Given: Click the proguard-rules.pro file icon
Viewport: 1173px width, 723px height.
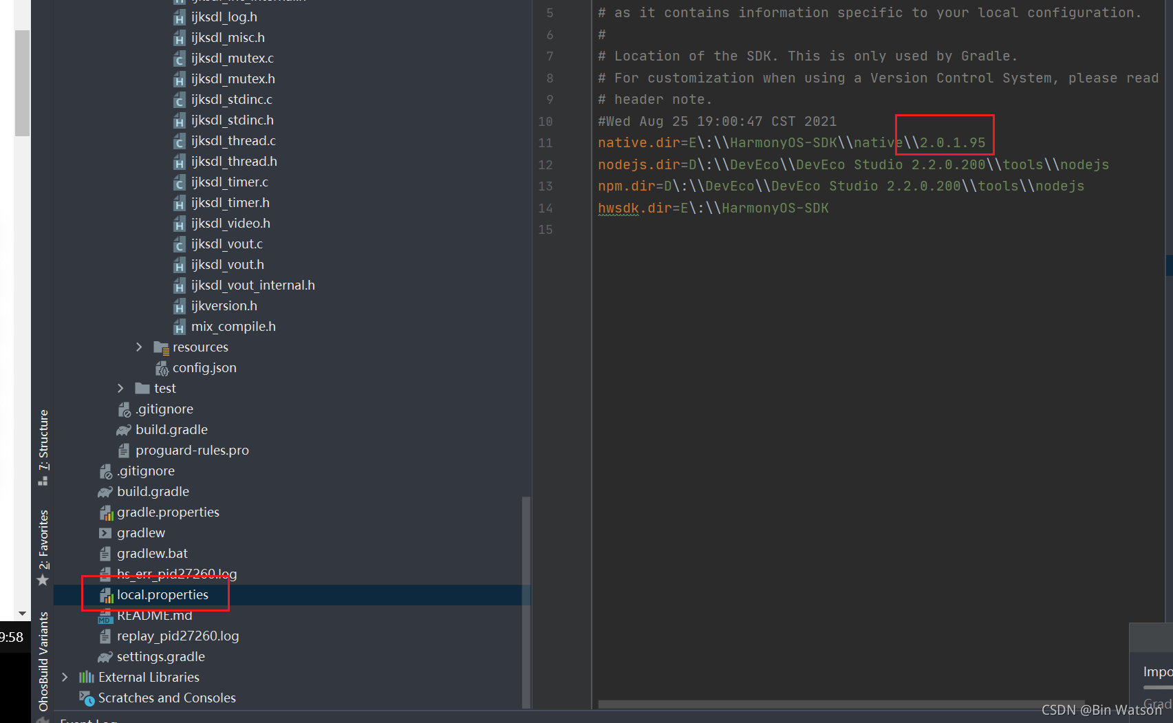Looking at the screenshot, I should click(124, 451).
